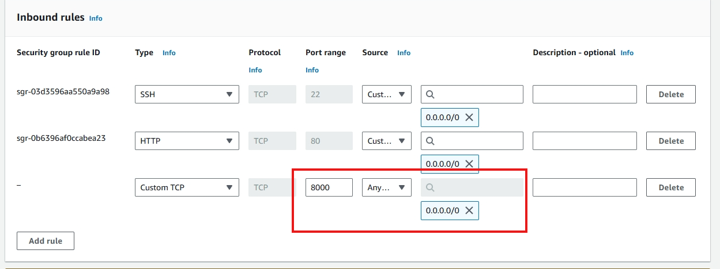Delete the Custom TCP inbound rule
Viewport: 720px width, 269px height.
point(671,187)
